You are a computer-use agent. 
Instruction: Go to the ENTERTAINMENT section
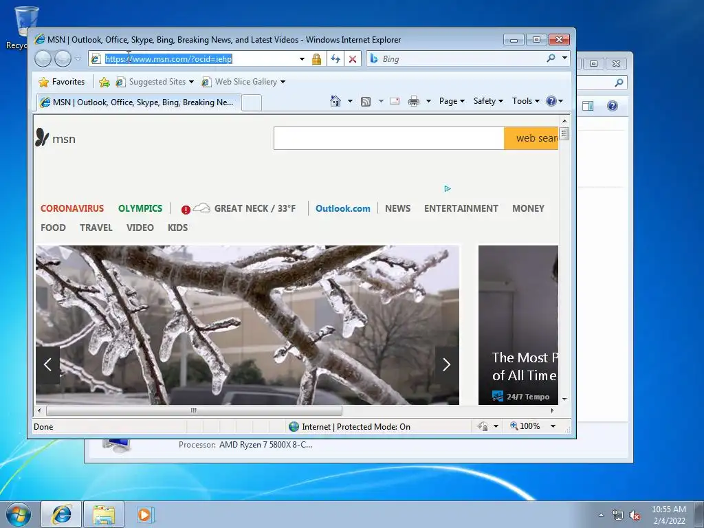point(461,208)
